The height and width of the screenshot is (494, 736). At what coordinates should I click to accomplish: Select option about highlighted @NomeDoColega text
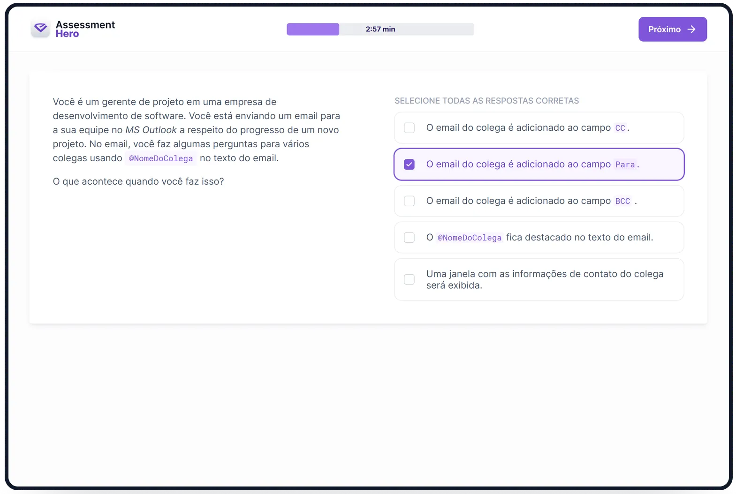(x=539, y=237)
